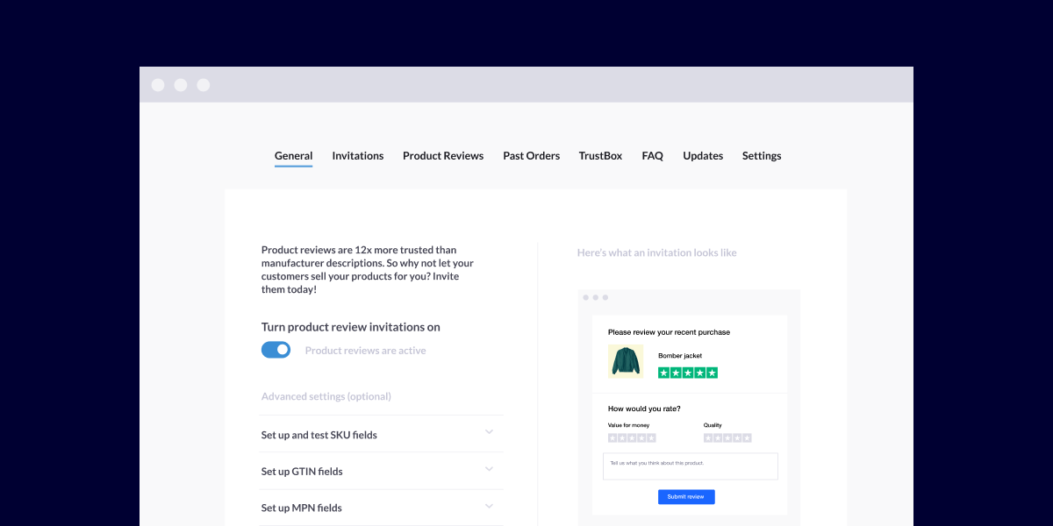Click the Value for money star rating

pos(632,437)
